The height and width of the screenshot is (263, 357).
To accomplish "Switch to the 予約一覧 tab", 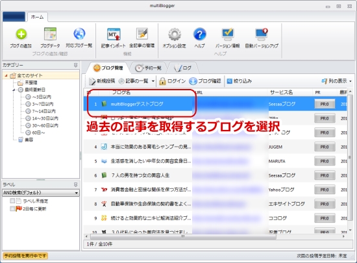I will [x=149, y=68].
